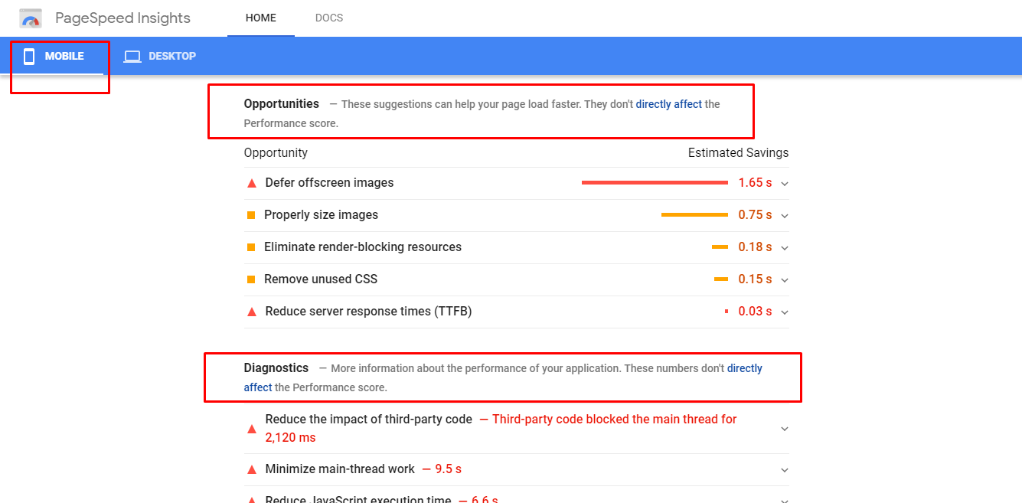Click the 0.75 s savings value
The height and width of the screenshot is (503, 1022).
(x=755, y=215)
